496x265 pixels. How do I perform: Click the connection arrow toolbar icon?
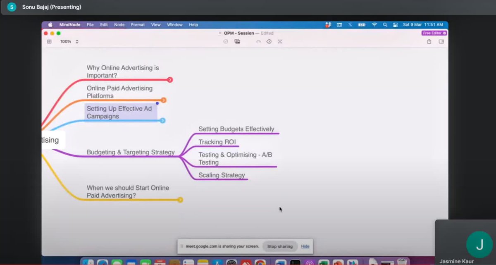(258, 41)
